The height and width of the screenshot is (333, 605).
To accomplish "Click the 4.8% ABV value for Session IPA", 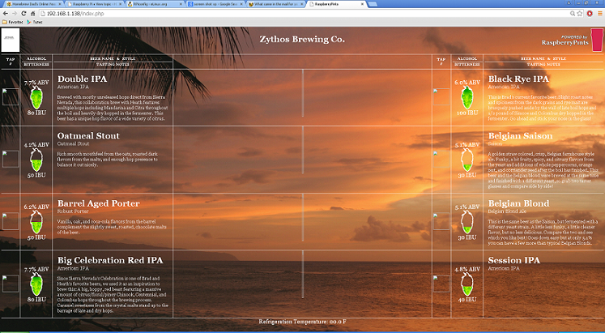I will click(x=467, y=269).
